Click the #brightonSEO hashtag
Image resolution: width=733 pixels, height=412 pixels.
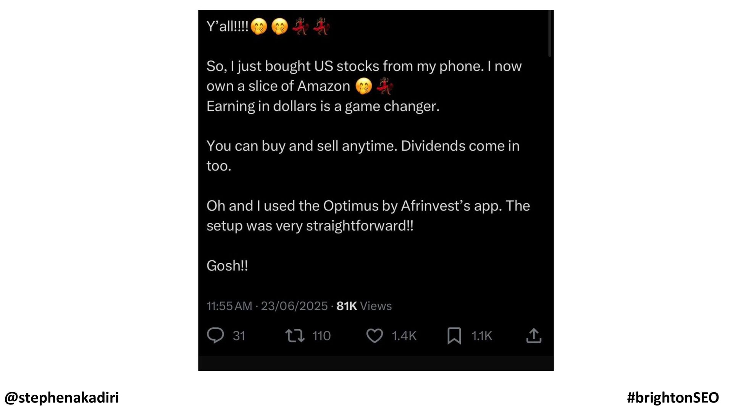(673, 398)
